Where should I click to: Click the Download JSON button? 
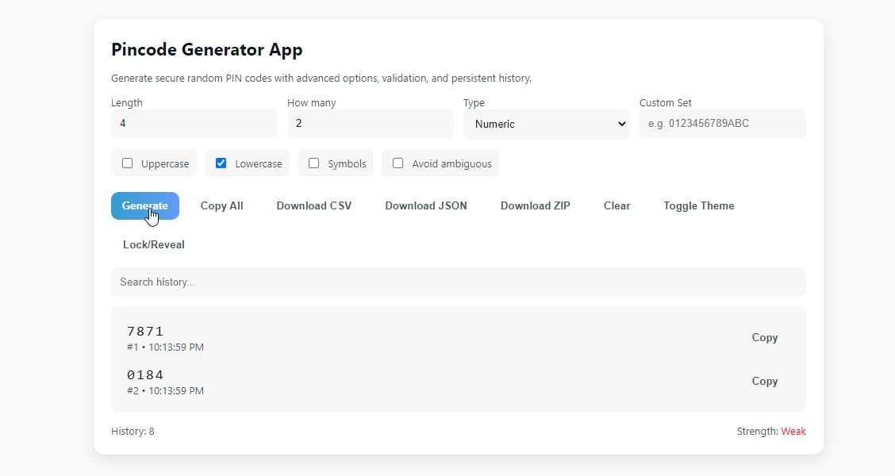click(x=425, y=205)
